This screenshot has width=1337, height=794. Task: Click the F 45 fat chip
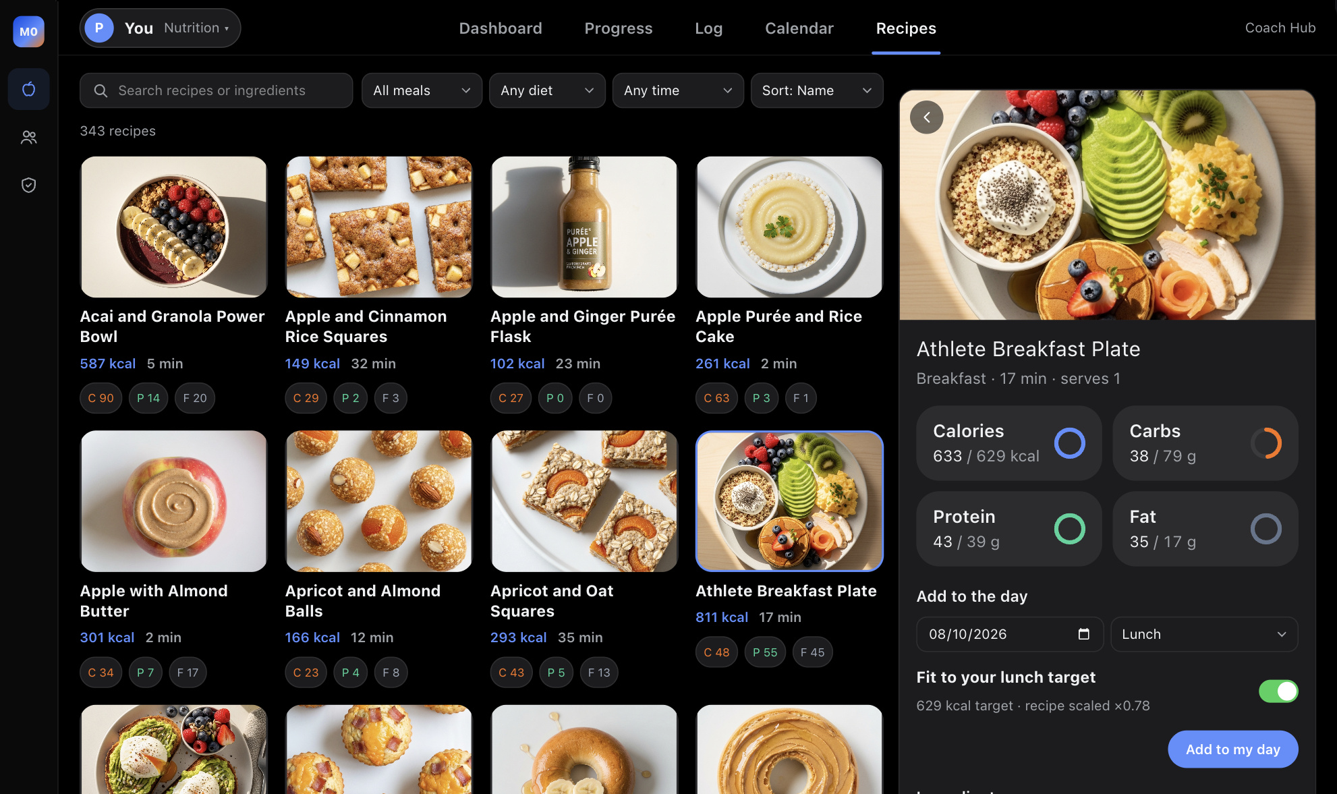812,652
